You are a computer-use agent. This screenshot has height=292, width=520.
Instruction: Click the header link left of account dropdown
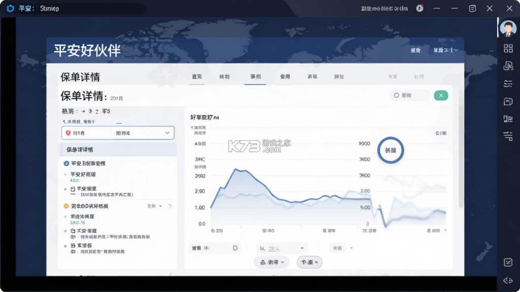coord(415,50)
